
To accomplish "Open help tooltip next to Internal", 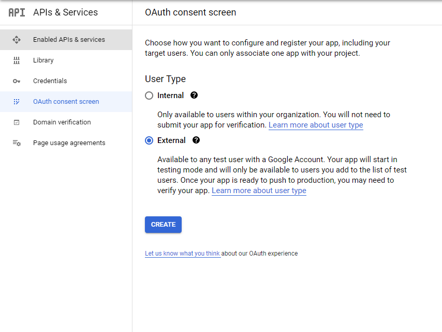I will [x=194, y=96].
